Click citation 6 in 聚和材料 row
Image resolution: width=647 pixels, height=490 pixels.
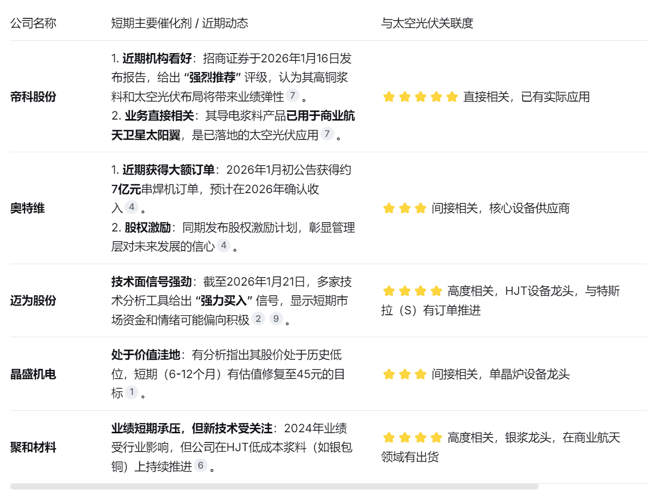(200, 465)
